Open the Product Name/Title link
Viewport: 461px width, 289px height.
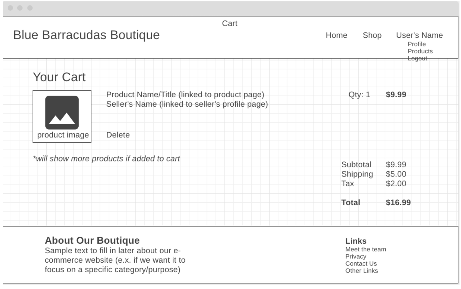185,95
